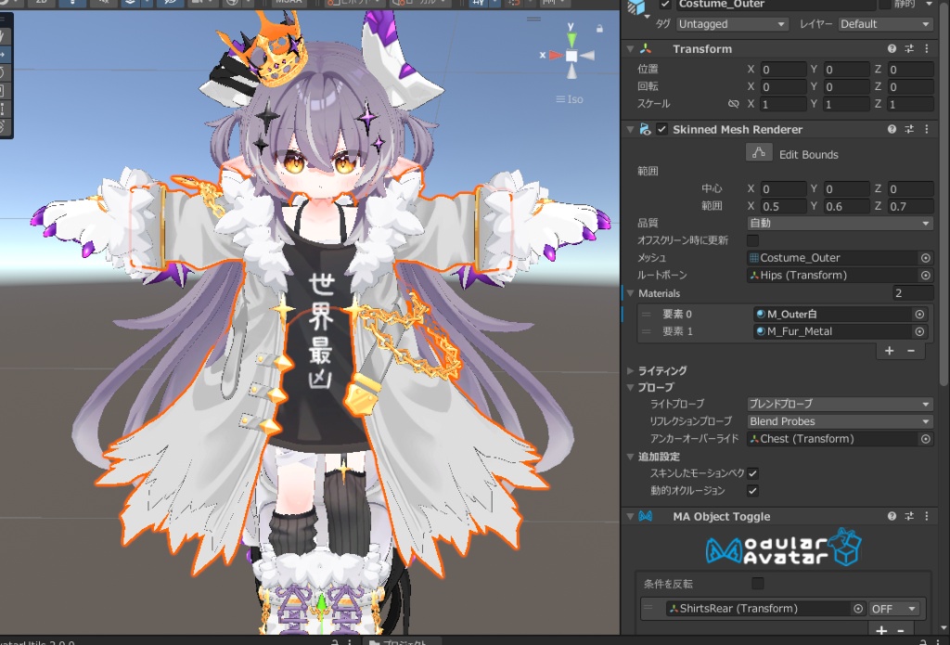Click position X value field
The height and width of the screenshot is (645, 950).
click(784, 70)
